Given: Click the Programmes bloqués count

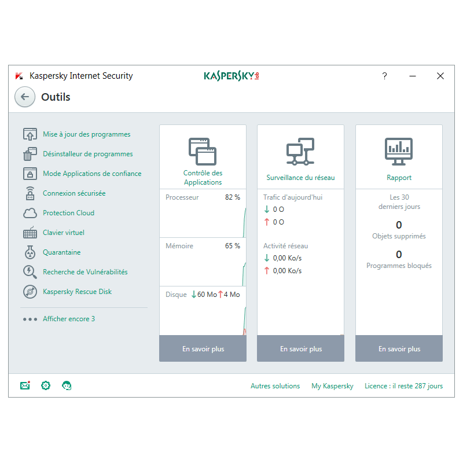Looking at the screenshot, I should click(x=399, y=254).
